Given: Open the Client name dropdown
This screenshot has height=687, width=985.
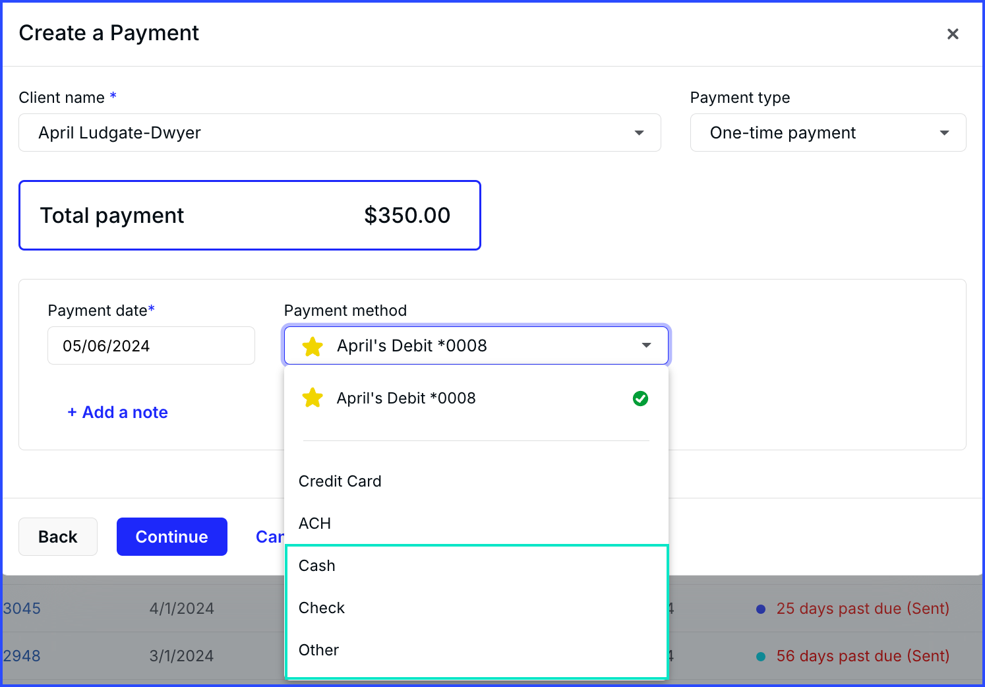Looking at the screenshot, I should (x=340, y=133).
